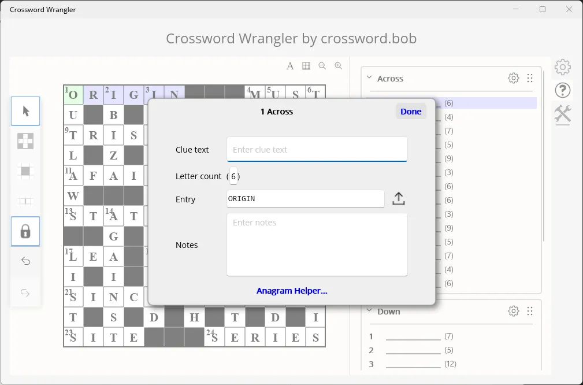Click the grid cell numbered 1 with O

click(x=73, y=95)
